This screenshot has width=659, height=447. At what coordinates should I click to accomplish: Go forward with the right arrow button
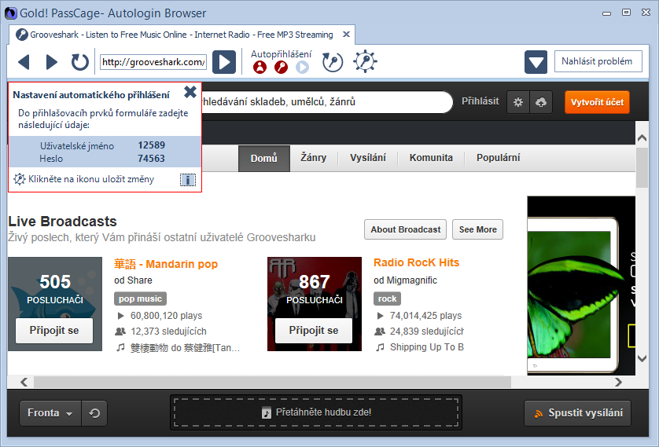(x=51, y=62)
